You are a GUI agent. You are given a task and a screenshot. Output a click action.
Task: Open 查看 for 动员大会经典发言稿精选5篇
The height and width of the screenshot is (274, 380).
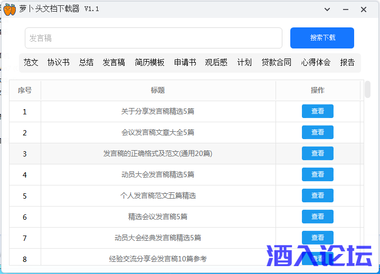pyautogui.click(x=317, y=238)
